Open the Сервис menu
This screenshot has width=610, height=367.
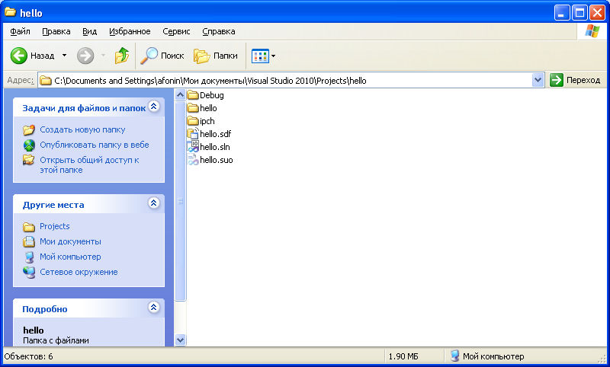click(x=176, y=31)
